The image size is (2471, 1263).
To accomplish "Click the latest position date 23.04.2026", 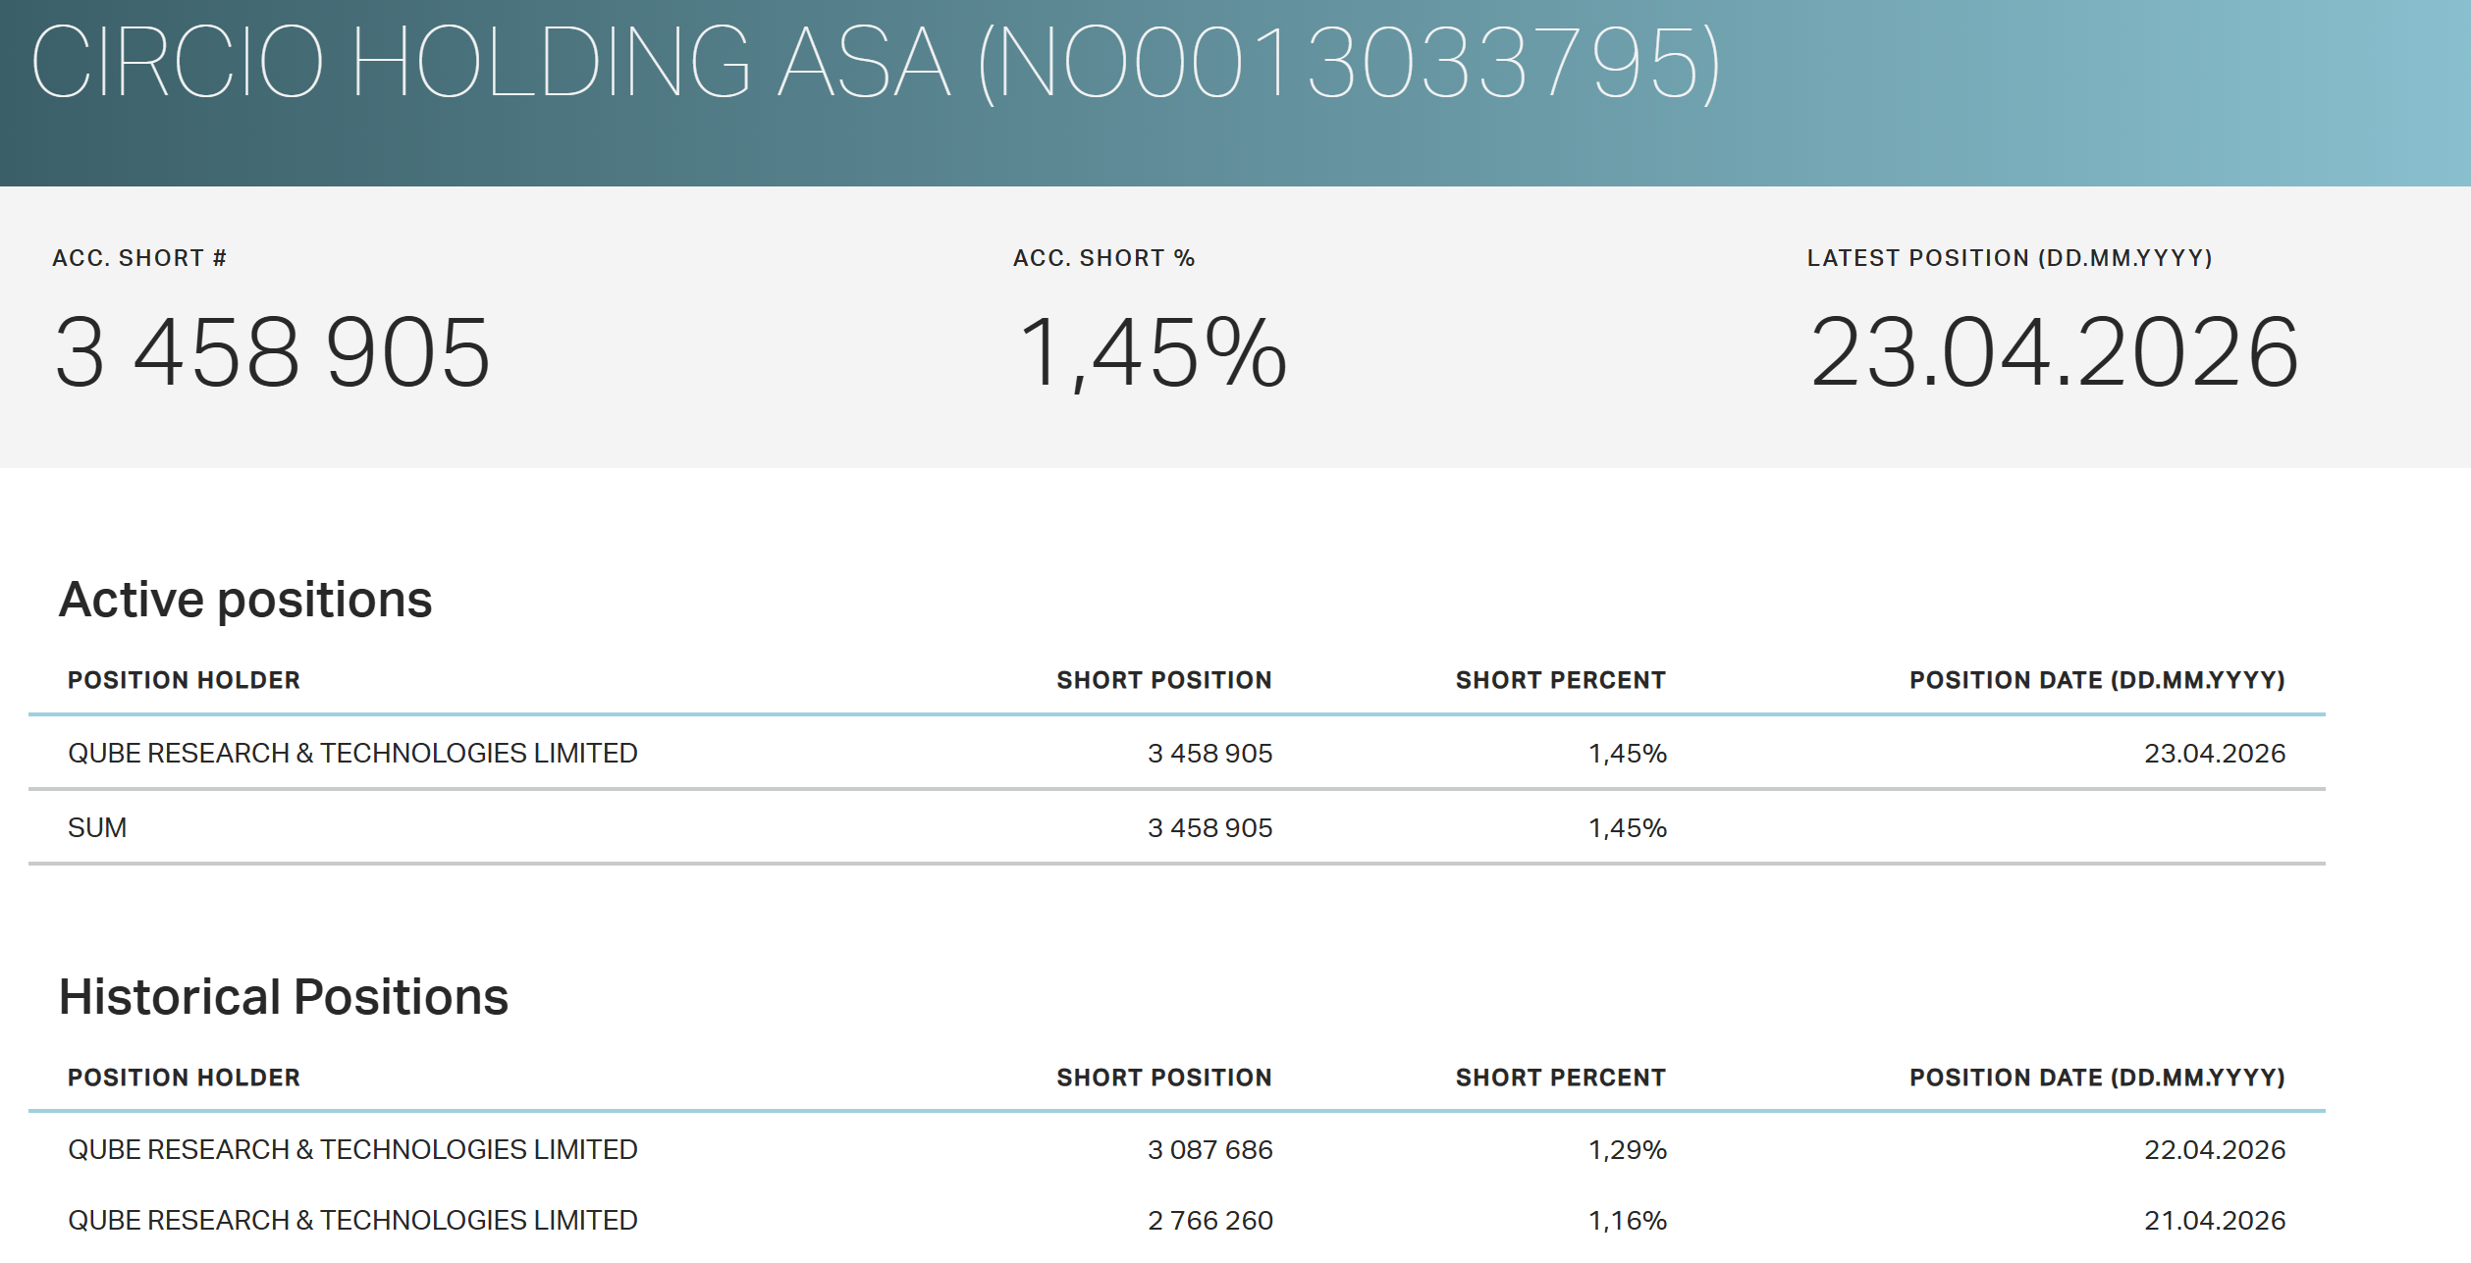I will coord(2054,353).
